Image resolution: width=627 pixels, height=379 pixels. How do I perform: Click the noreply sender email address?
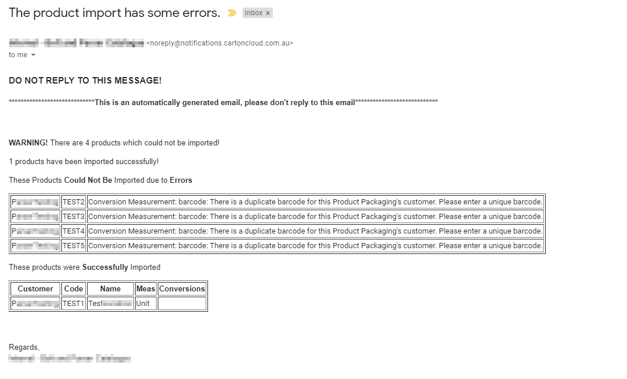point(220,43)
